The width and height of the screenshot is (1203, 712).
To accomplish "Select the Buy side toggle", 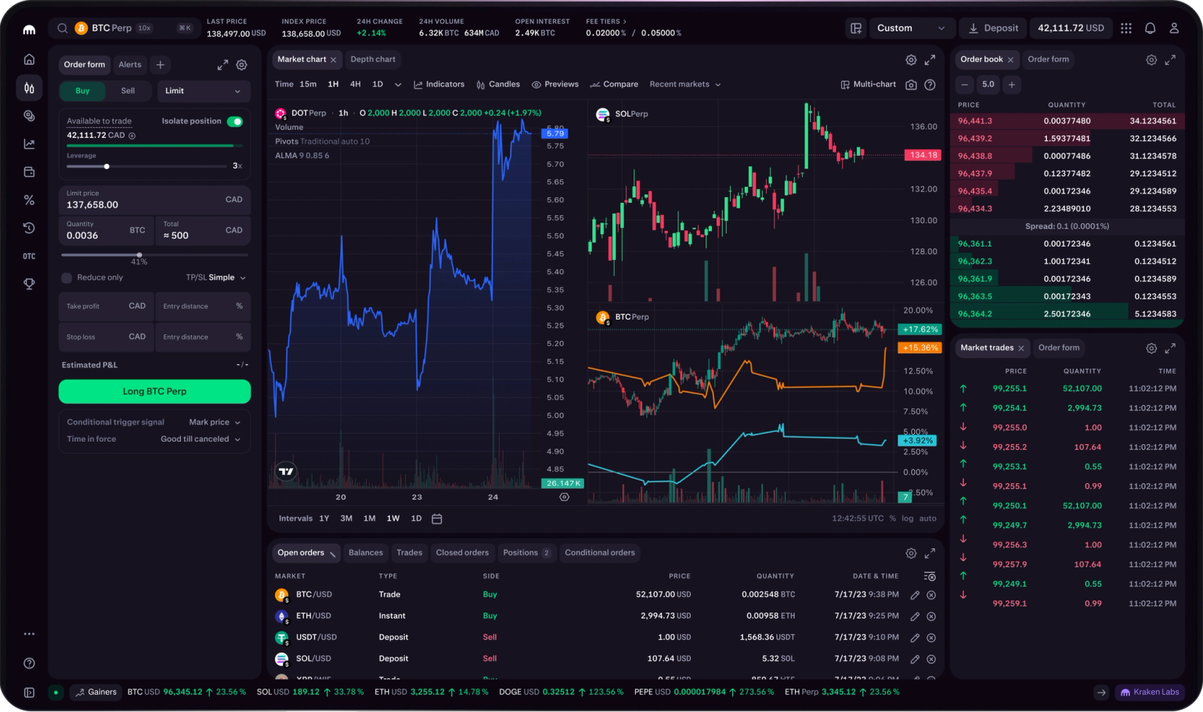I will pyautogui.click(x=82, y=91).
